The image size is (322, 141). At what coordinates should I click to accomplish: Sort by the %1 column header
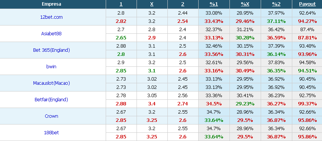[214, 4]
